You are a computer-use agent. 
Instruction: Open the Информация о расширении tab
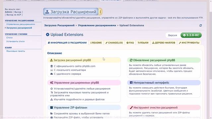(x=67, y=43)
